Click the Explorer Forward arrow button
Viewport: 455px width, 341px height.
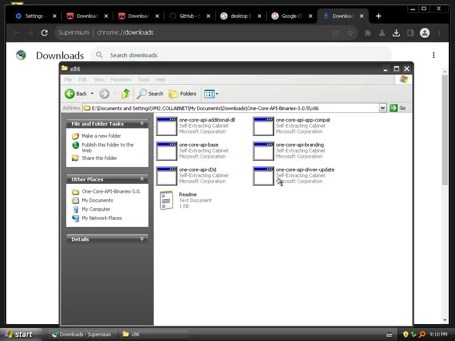tap(104, 94)
